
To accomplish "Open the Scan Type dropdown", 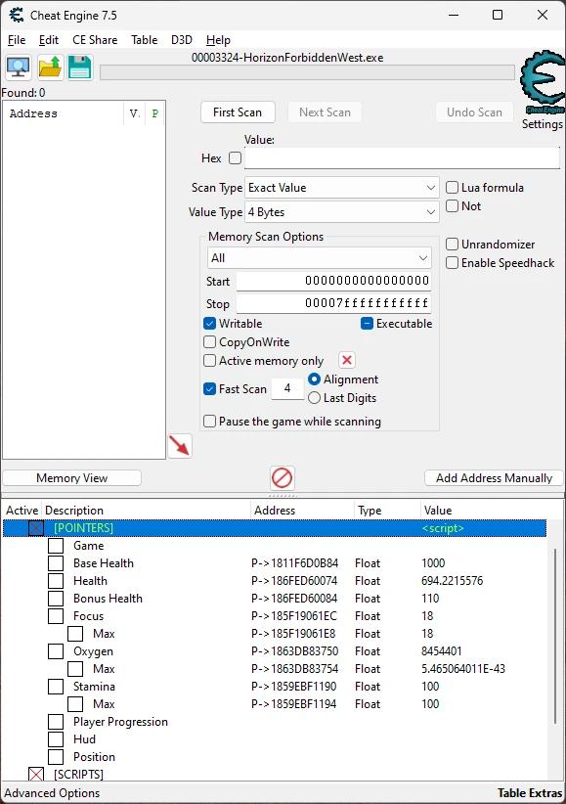I will tap(341, 188).
